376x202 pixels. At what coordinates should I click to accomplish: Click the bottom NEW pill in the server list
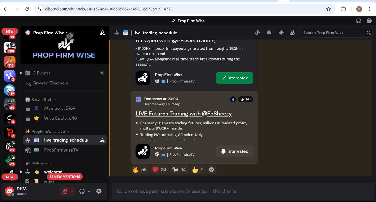pos(10,177)
